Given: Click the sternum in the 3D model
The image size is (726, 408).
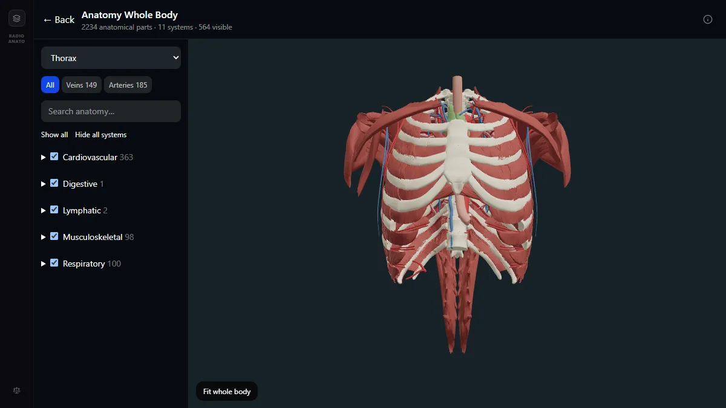Looking at the screenshot, I should tap(458, 151).
